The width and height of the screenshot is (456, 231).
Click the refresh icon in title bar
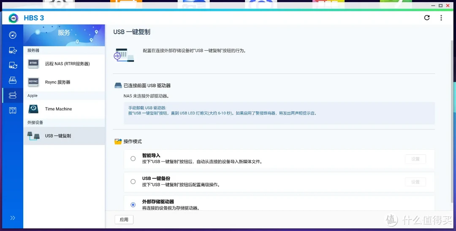[426, 18]
